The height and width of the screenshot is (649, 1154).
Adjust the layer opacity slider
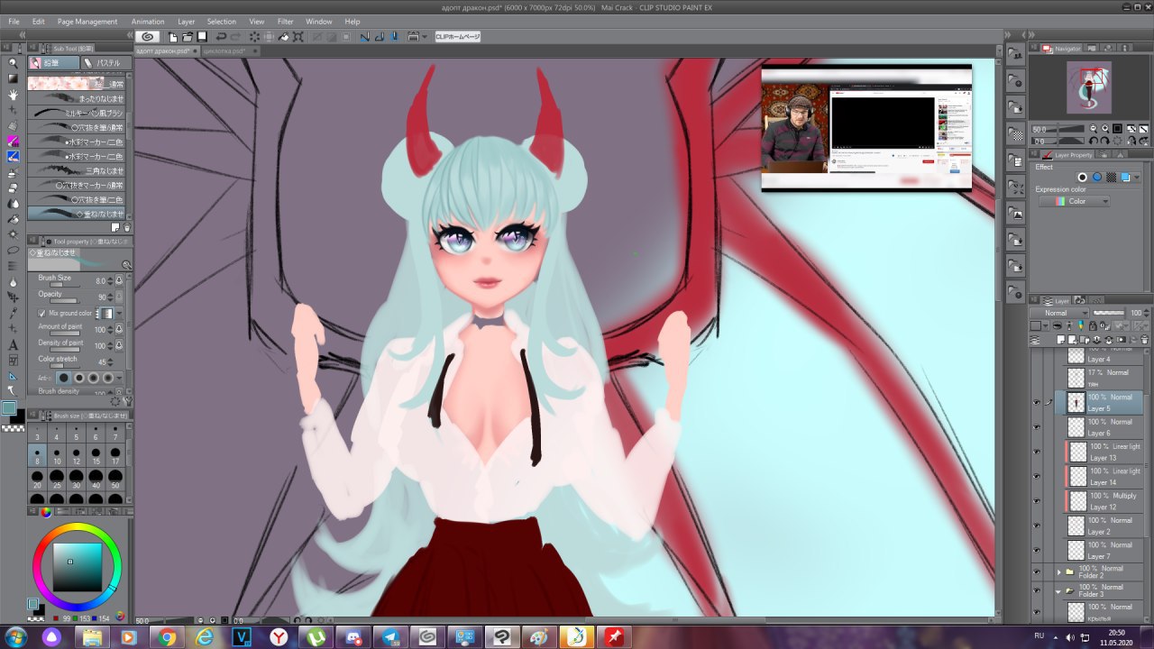pyautogui.click(x=1107, y=313)
